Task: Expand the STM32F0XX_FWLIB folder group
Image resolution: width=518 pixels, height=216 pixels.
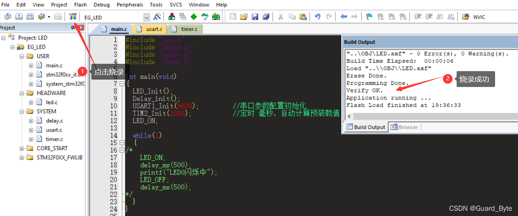Action: tap(22, 157)
